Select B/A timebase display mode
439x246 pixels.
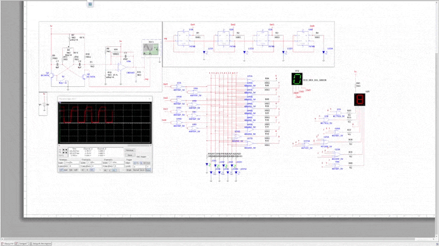(71, 170)
